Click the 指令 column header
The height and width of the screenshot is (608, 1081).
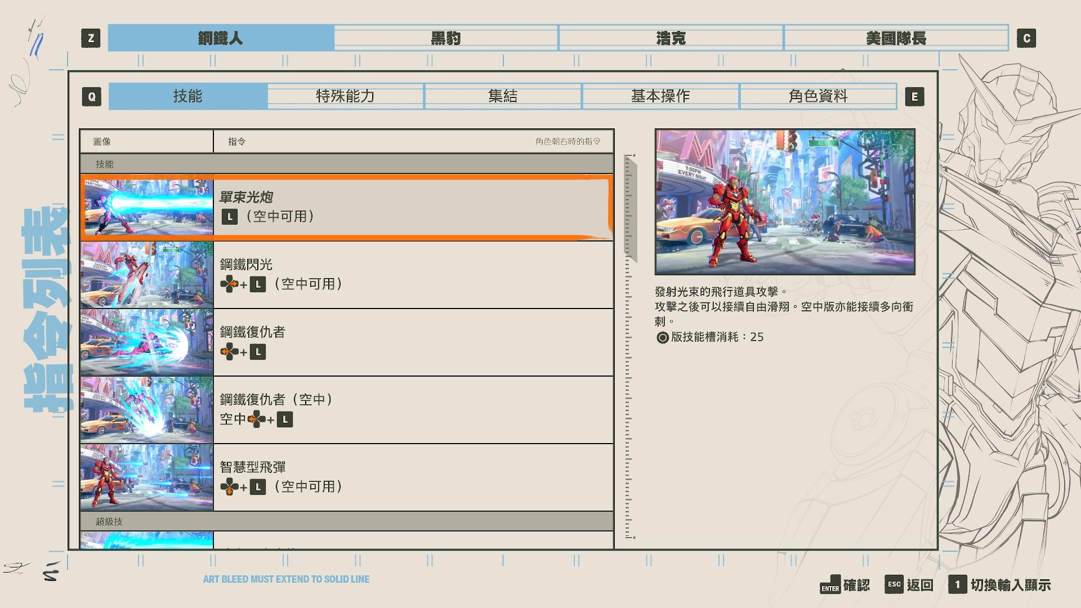(x=237, y=142)
